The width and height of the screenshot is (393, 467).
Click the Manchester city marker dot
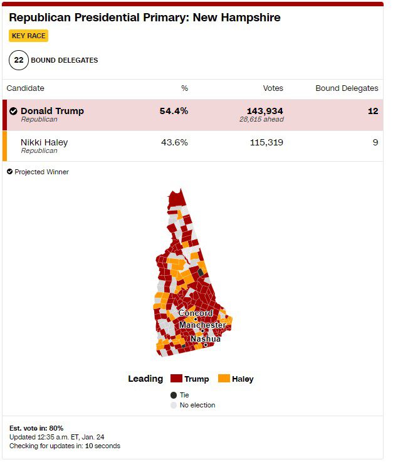pyautogui.click(x=202, y=331)
